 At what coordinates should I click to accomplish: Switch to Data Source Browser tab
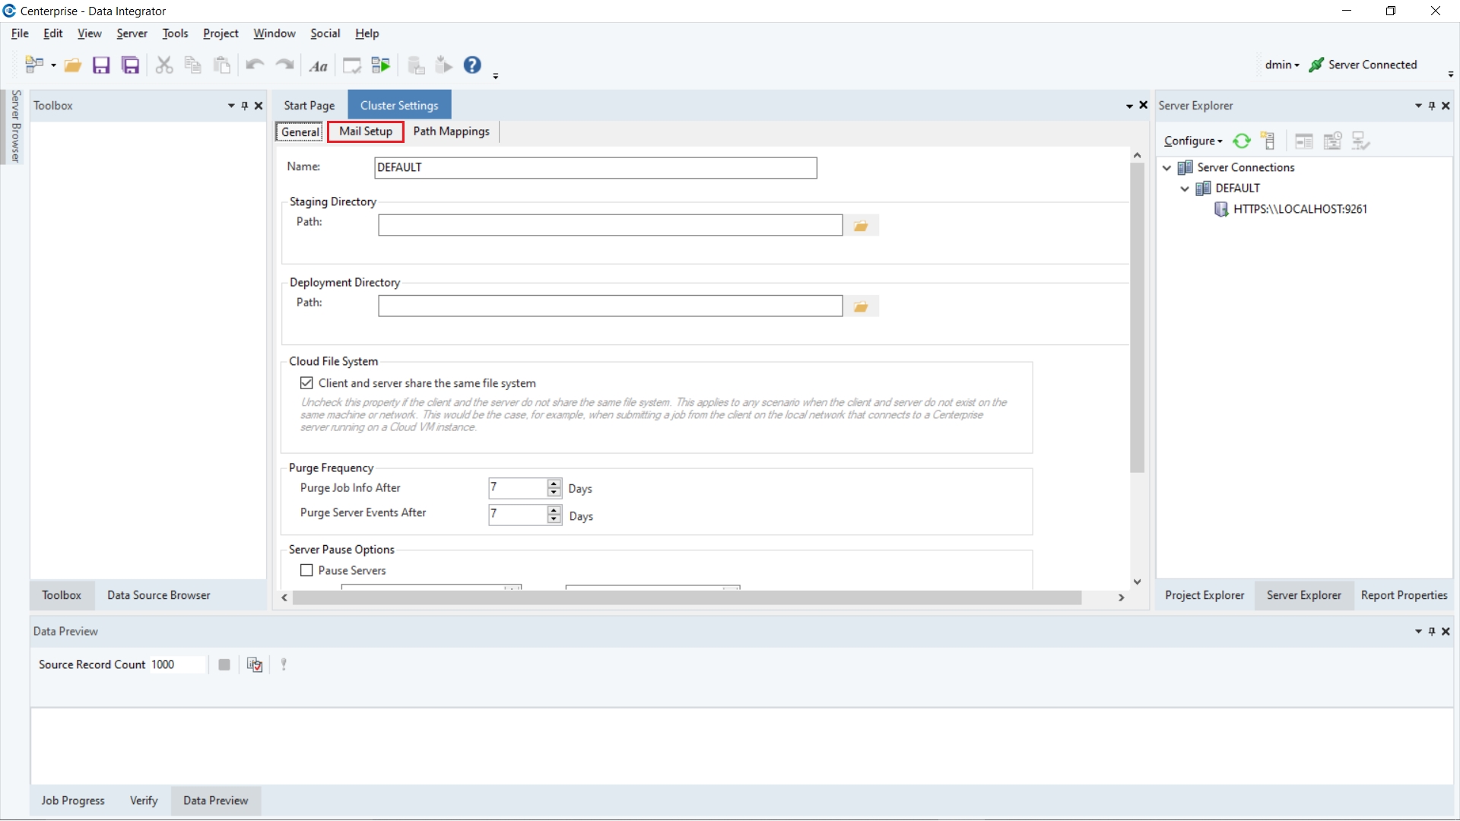coord(158,595)
